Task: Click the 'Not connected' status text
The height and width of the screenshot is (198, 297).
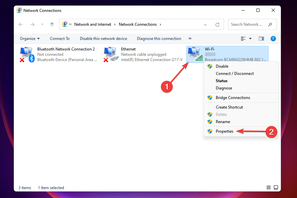Action: point(50,54)
